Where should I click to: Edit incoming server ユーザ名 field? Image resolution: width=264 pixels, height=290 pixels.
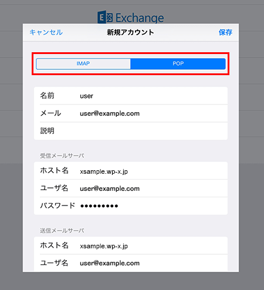click(131, 188)
